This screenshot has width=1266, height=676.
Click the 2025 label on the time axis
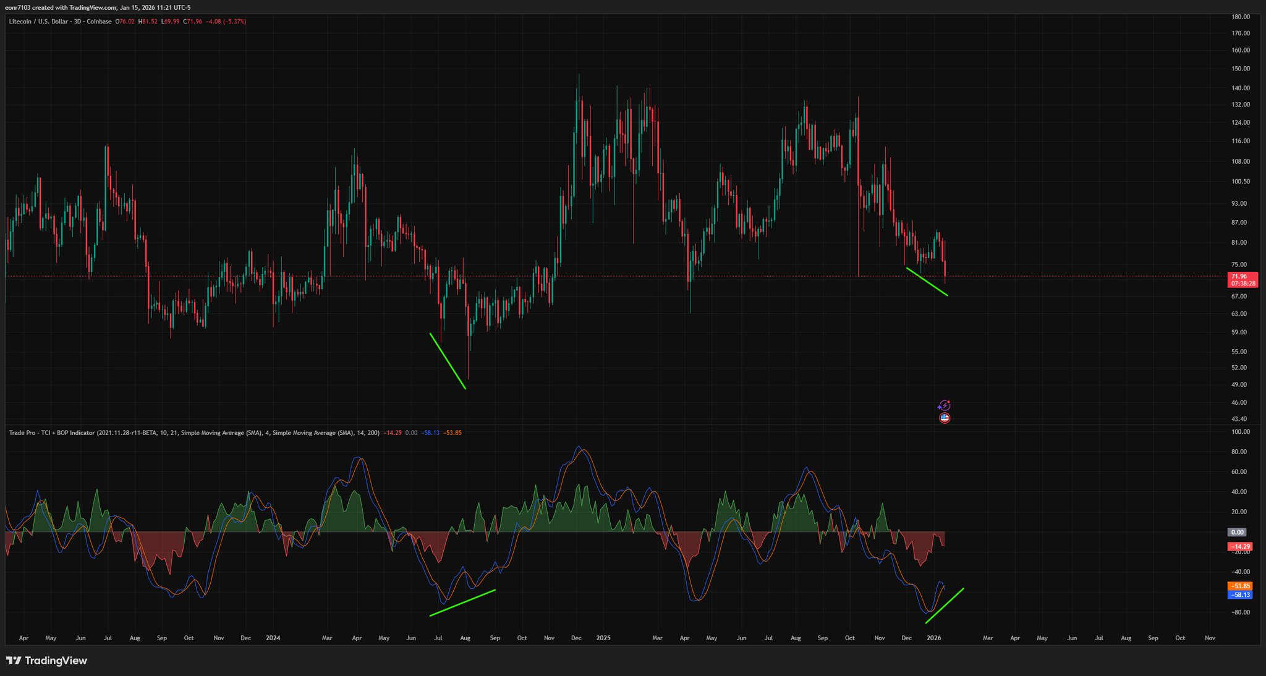pyautogui.click(x=603, y=638)
